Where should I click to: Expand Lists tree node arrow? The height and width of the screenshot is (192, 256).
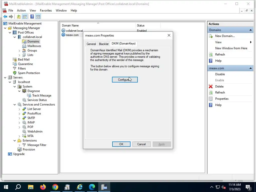(x=19, y=55)
